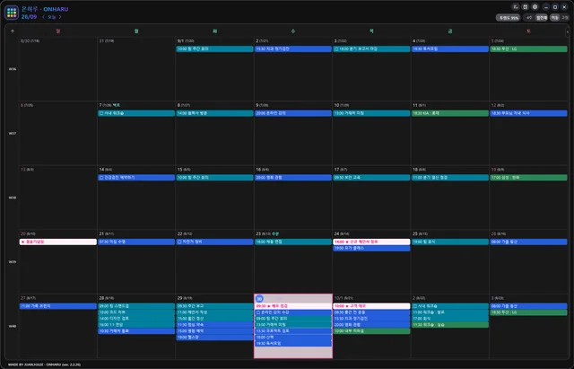
Task: Select the option left of 고정 toggle
Action: [554, 18]
